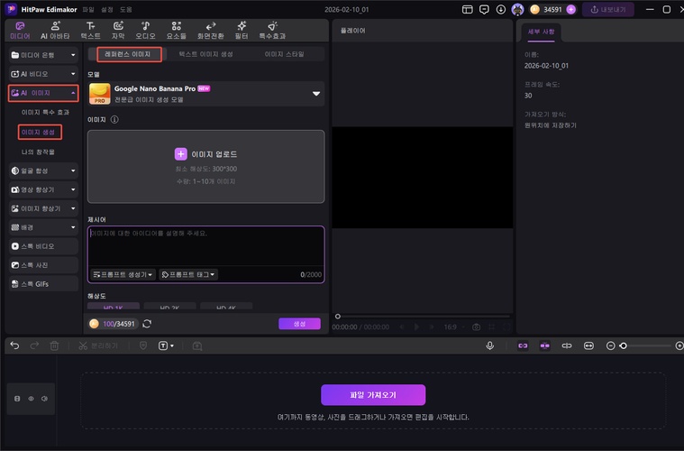
Task: Toggle the magnetic snap link icon
Action: point(523,345)
